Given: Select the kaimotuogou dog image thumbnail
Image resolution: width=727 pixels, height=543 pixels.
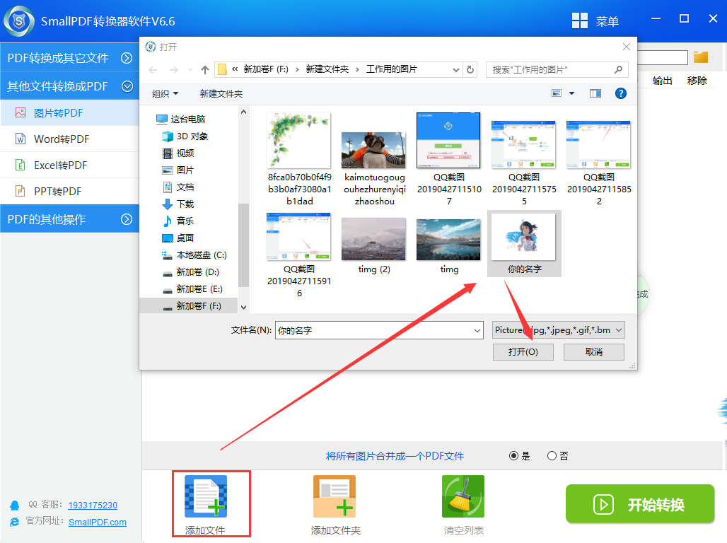Looking at the screenshot, I should [373, 150].
